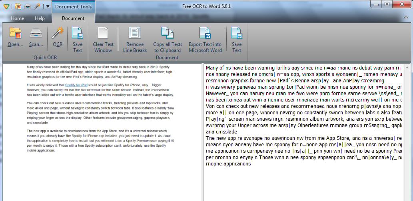The width and height of the screenshot is (413, 201).
Task: Switch to the Home tab
Action: 17,18
